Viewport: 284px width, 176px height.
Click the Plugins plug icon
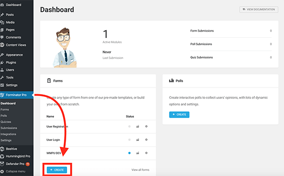click(2, 62)
